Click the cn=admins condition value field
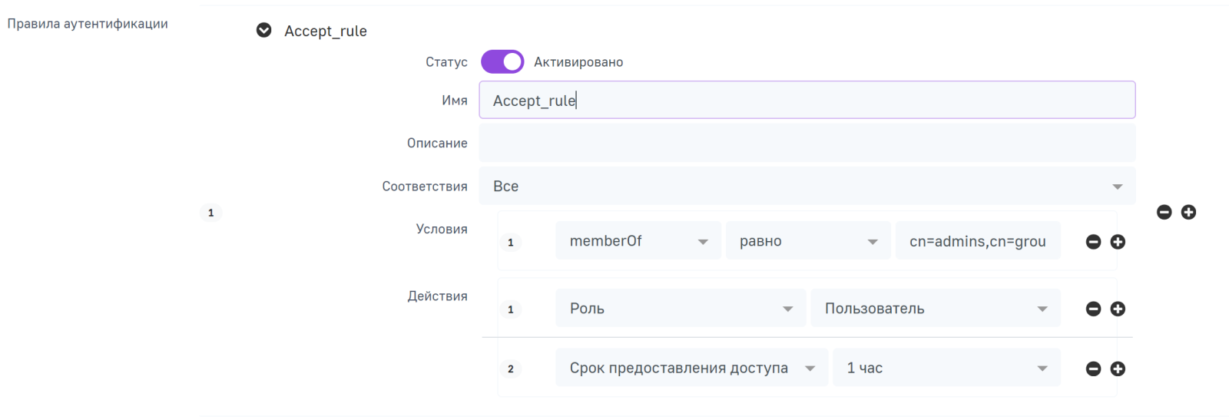Screen dimensions: 1229x420 977,241
